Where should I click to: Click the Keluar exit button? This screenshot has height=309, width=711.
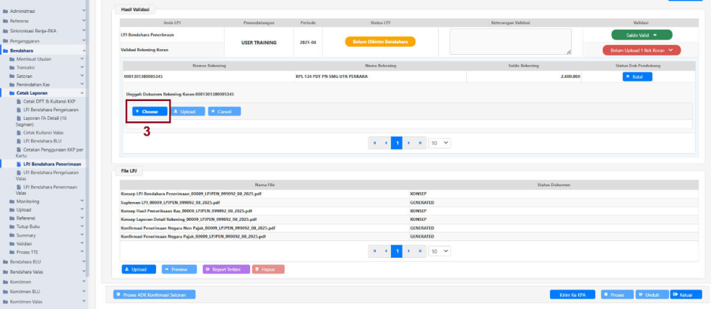686,295
